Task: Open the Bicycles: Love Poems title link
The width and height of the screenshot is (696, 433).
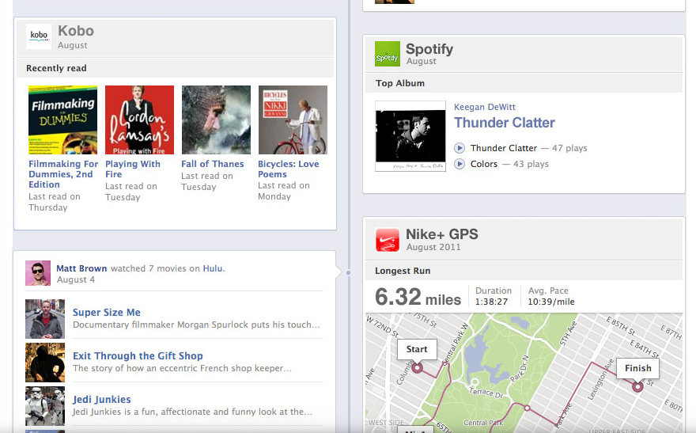Action: (x=289, y=169)
